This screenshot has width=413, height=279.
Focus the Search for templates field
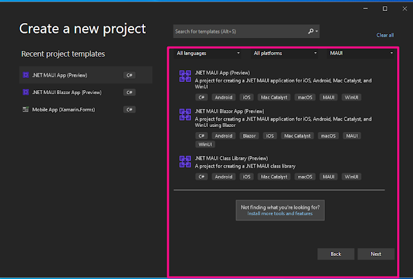pyautogui.click(x=239, y=31)
